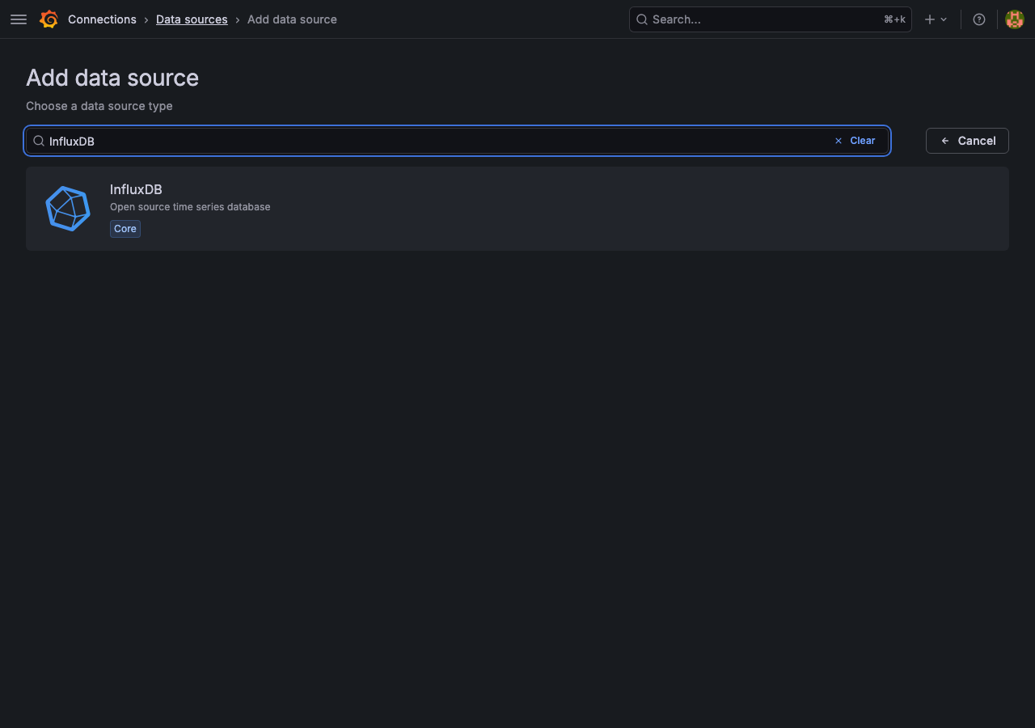The image size is (1035, 728).
Task: Select the InfluxDB data source card
Action: (x=517, y=209)
